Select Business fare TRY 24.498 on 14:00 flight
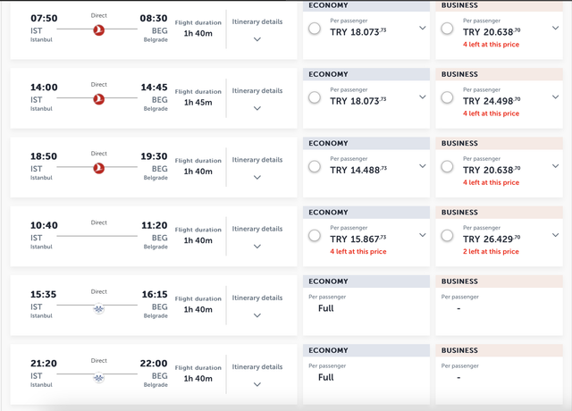Screen dimensions: 572x411 coord(447,97)
